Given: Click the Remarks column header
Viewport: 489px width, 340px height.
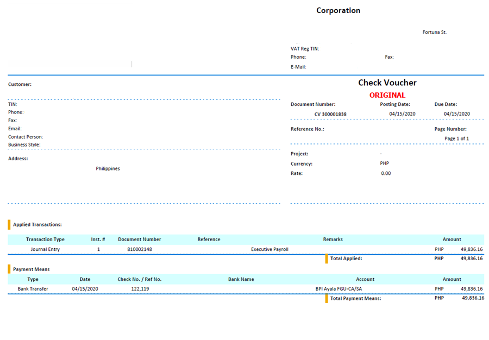Looking at the screenshot, I should 333,240.
